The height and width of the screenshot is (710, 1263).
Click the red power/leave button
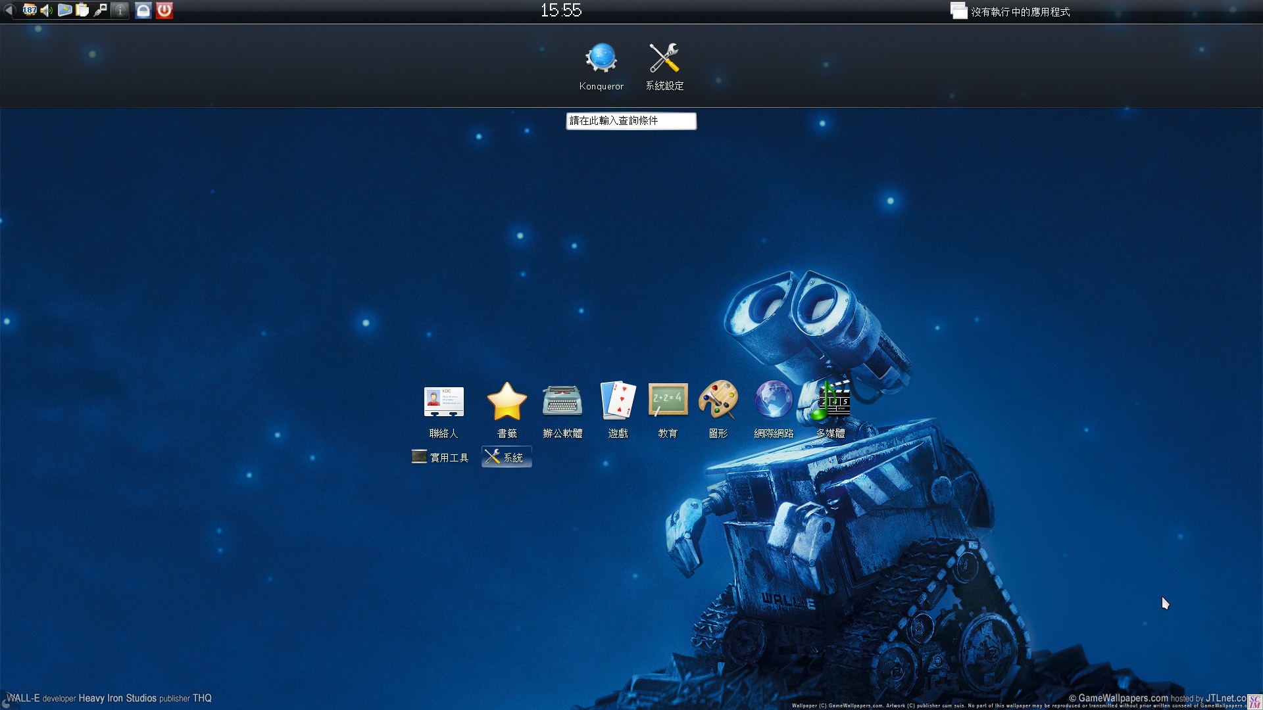point(164,10)
